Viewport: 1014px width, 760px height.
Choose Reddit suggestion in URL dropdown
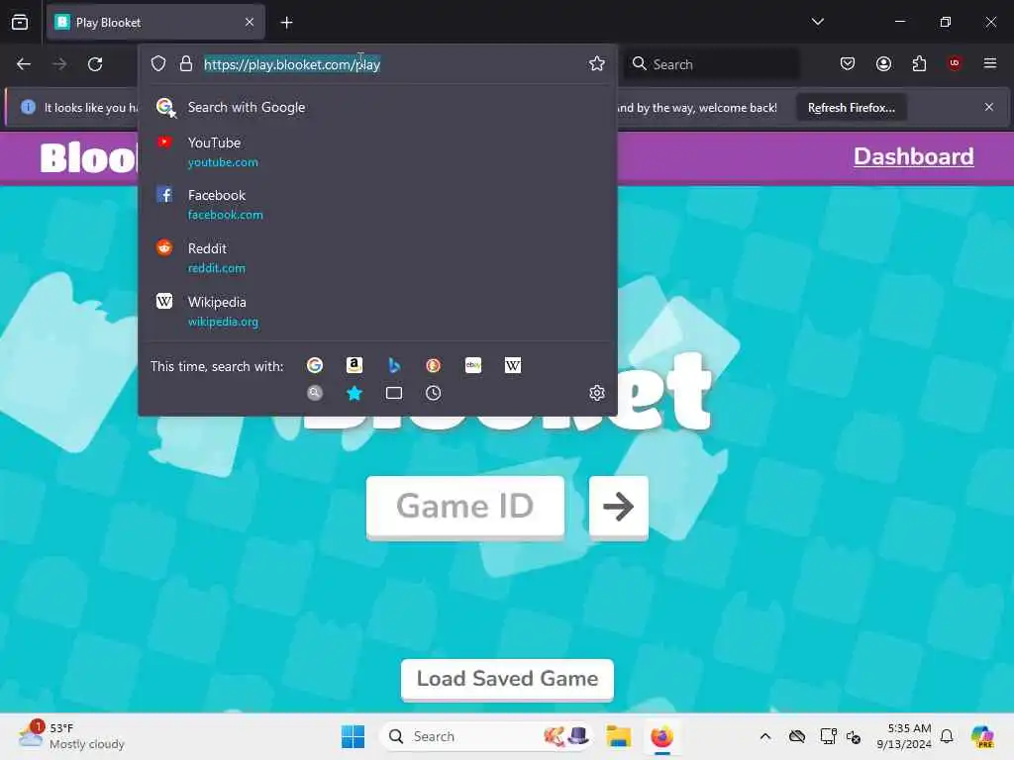[x=377, y=258]
